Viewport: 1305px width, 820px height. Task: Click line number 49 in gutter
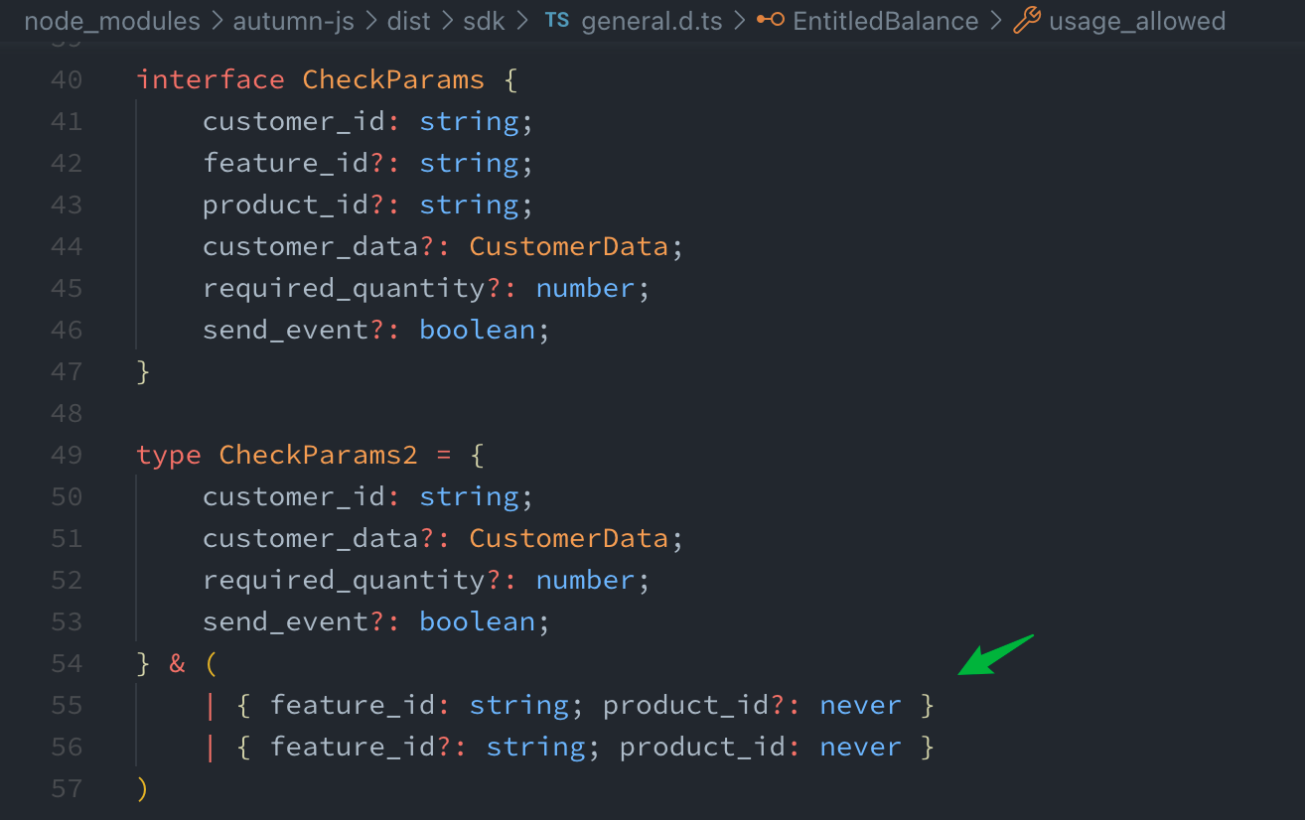click(67, 455)
